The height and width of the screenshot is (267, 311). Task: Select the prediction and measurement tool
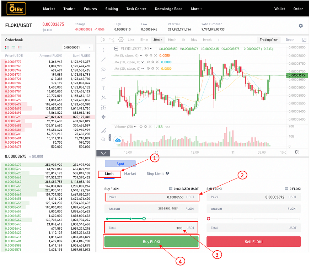coord(103,107)
